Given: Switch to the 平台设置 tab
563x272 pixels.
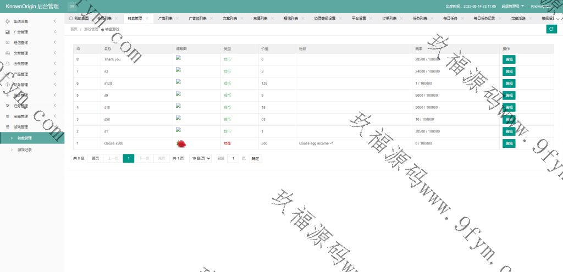Looking at the screenshot, I should click(x=358, y=18).
